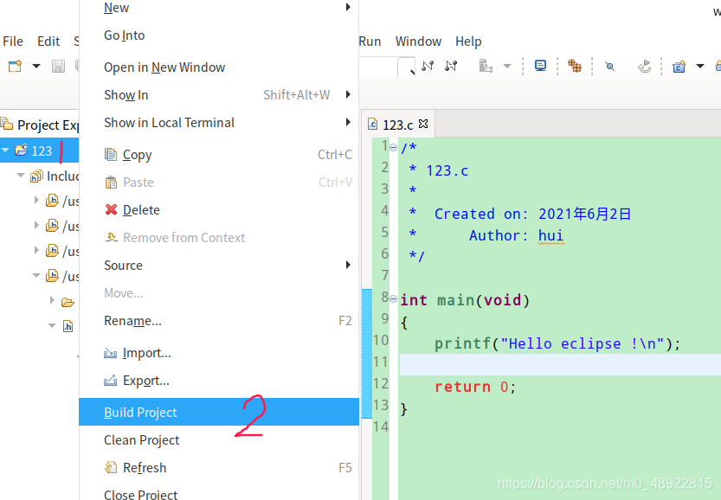The image size is (721, 500).
Task: Select the 123 project in Project Explorer
Action: (x=42, y=151)
